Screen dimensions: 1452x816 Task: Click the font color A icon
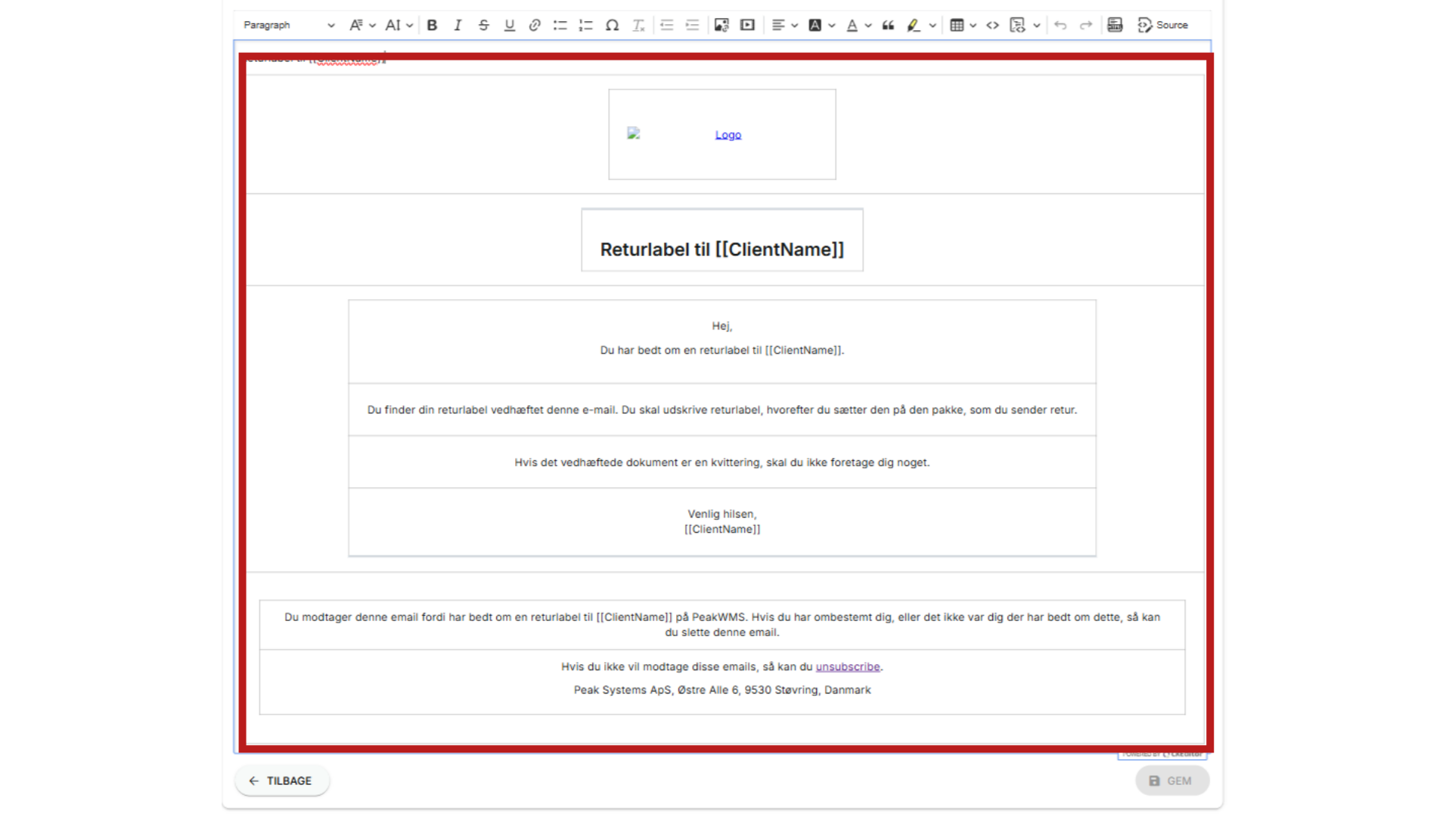852,25
